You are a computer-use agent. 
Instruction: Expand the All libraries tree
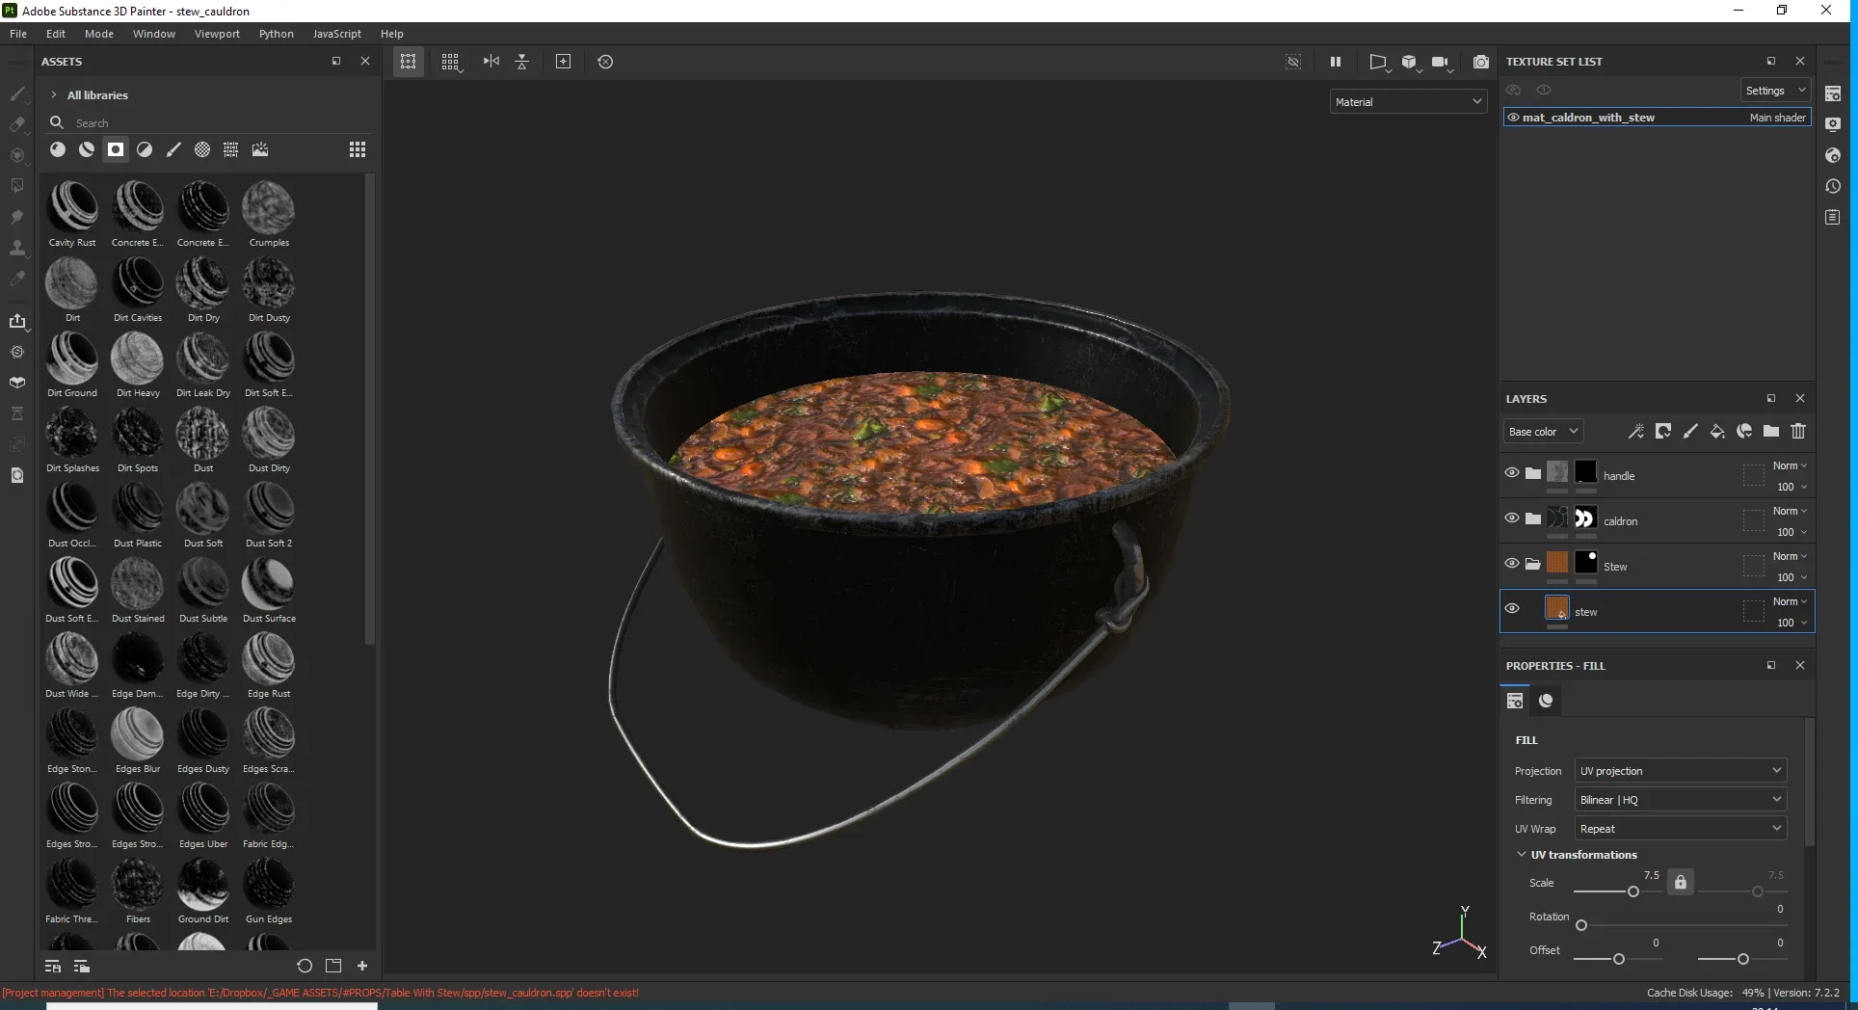[54, 94]
